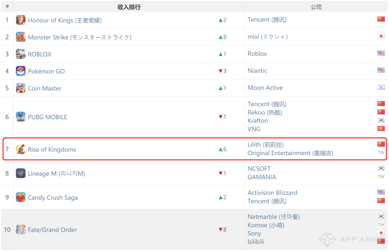Click the PUBG MOBILE app icon
The height and width of the screenshot is (252, 389).
[x=21, y=117]
